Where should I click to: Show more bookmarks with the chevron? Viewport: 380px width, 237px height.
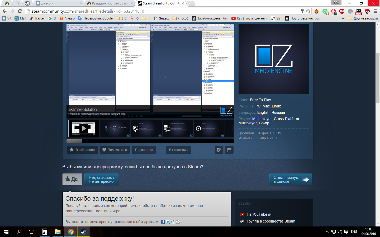pyautogui.click(x=343, y=18)
